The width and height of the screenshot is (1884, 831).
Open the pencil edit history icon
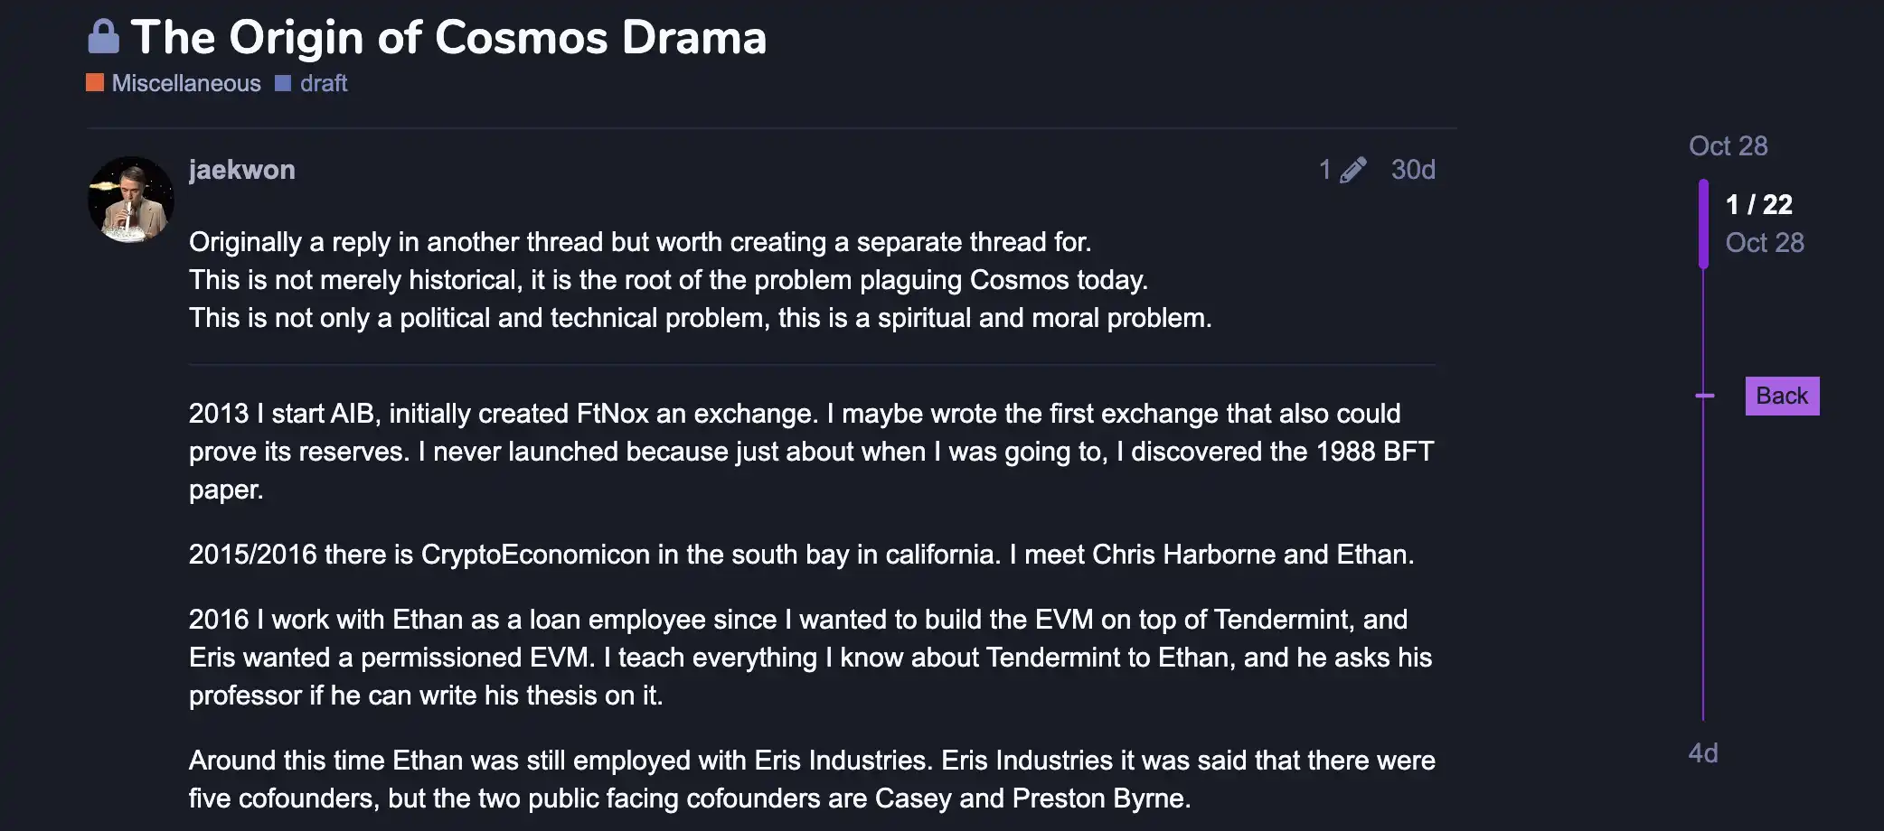pos(1352,170)
